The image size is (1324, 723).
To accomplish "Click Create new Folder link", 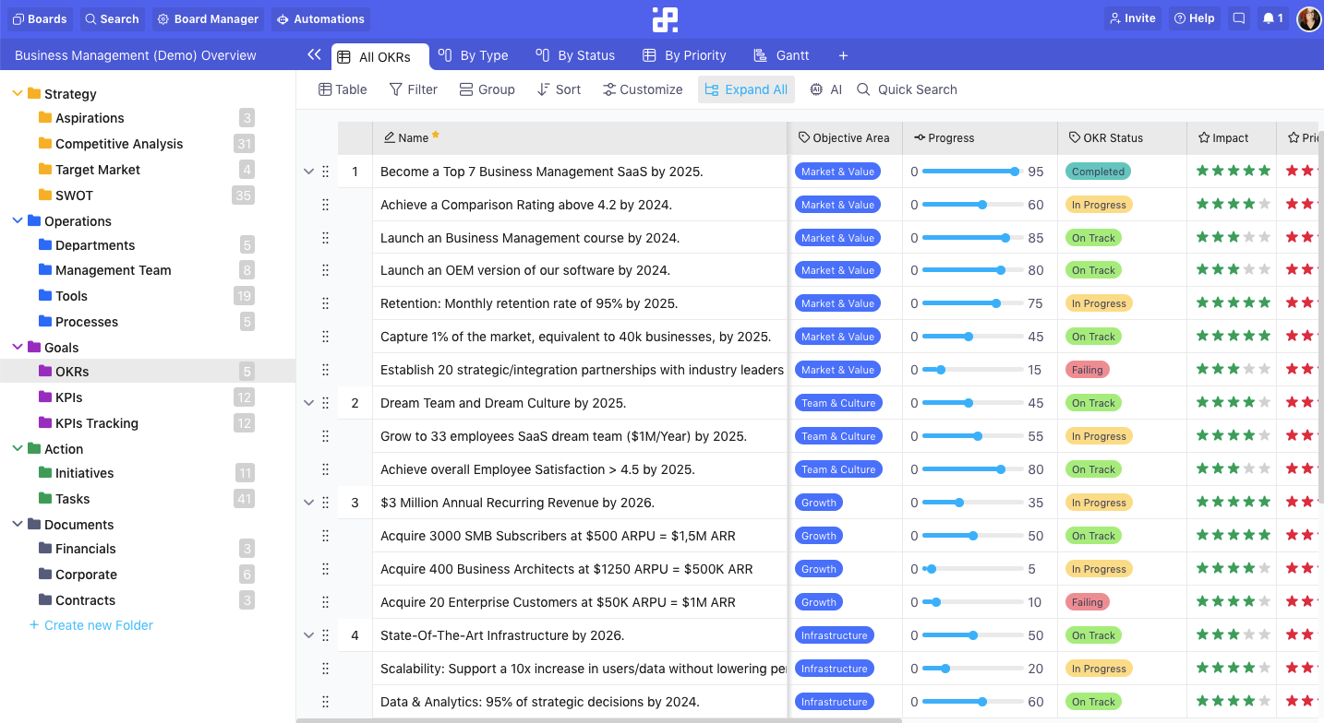I will click(x=98, y=625).
